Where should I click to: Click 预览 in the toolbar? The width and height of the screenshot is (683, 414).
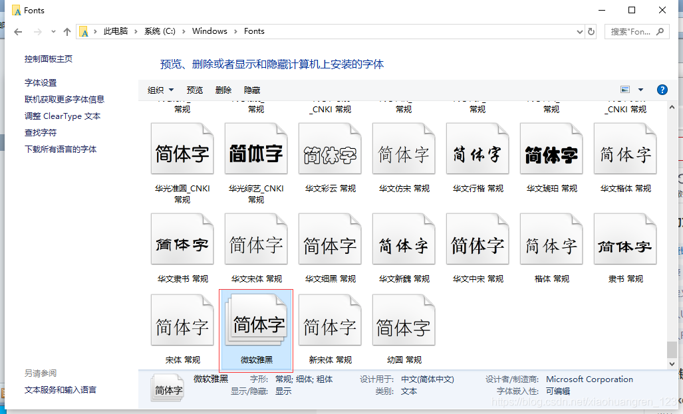tap(195, 90)
